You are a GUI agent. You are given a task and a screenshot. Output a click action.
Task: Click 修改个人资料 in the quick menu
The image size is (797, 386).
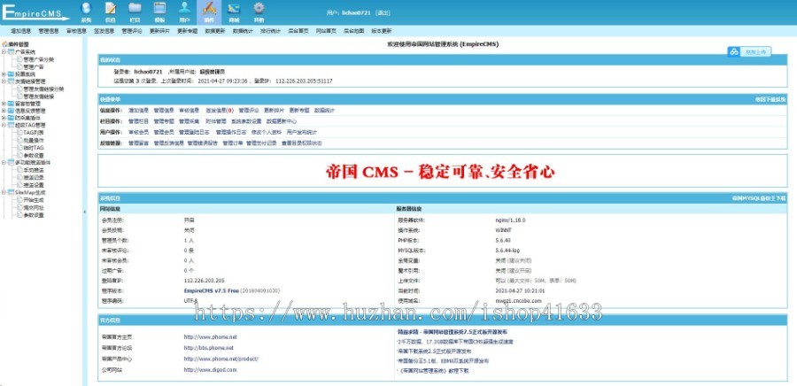tap(266, 132)
